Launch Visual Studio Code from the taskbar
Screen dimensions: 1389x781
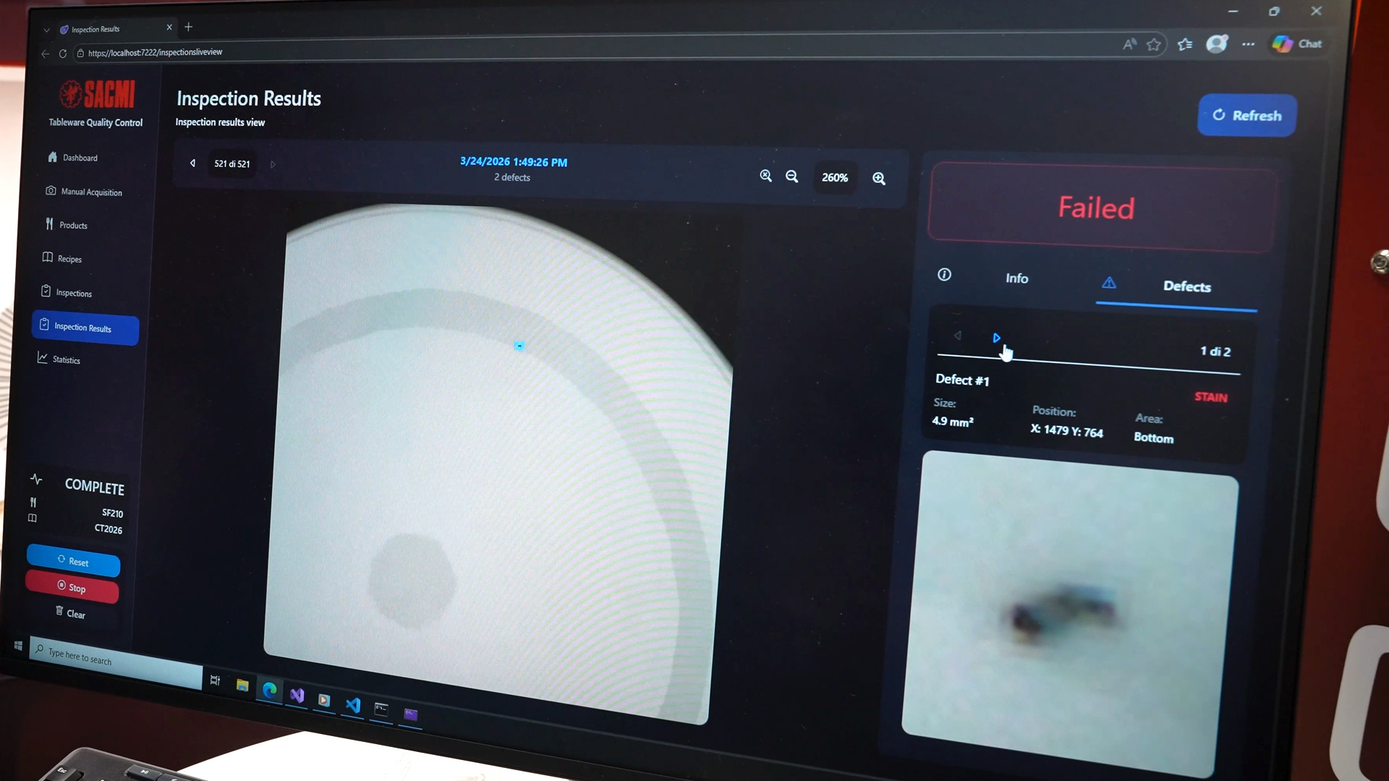(352, 704)
